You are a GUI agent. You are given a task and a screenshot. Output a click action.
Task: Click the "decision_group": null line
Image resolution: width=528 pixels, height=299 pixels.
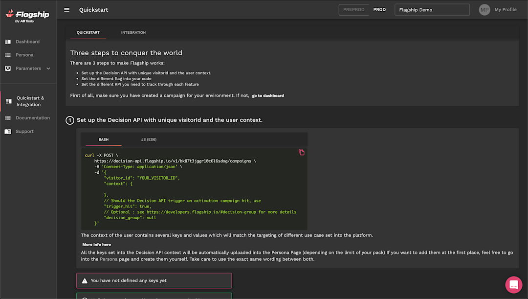coord(130,218)
